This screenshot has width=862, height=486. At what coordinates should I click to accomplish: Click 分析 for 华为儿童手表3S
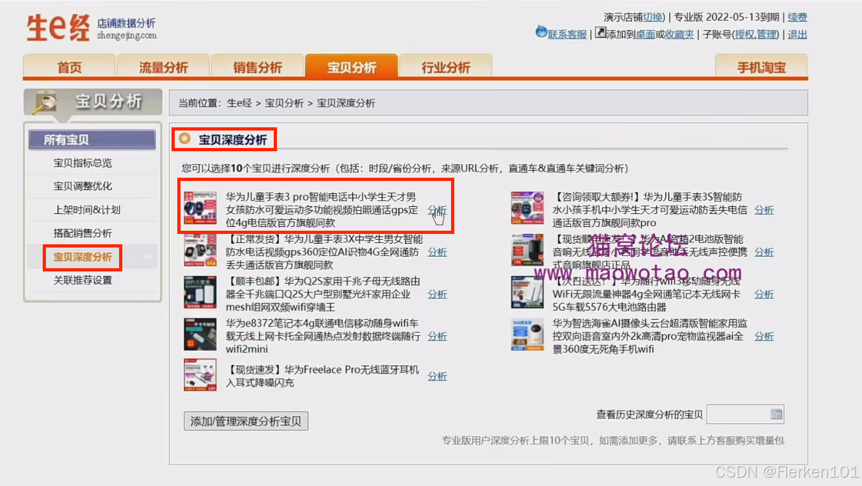pos(764,210)
